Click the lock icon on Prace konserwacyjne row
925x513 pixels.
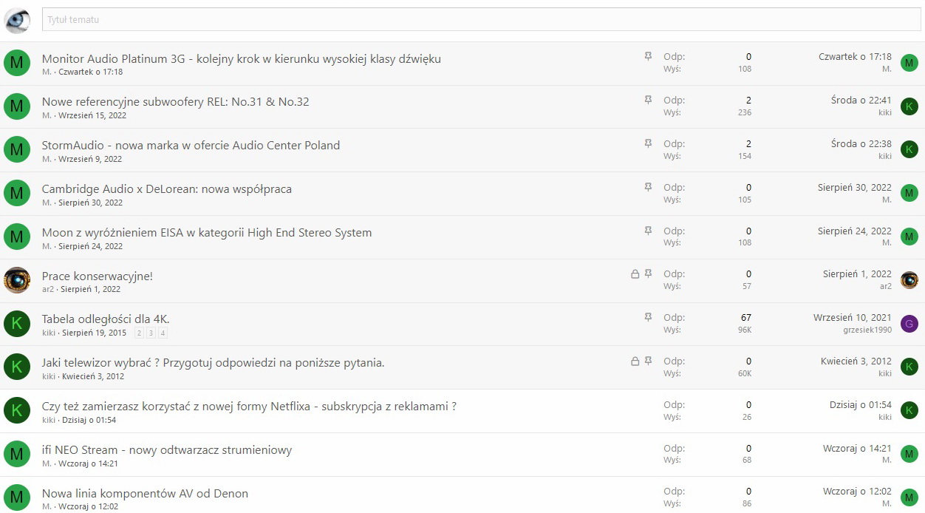click(x=635, y=274)
